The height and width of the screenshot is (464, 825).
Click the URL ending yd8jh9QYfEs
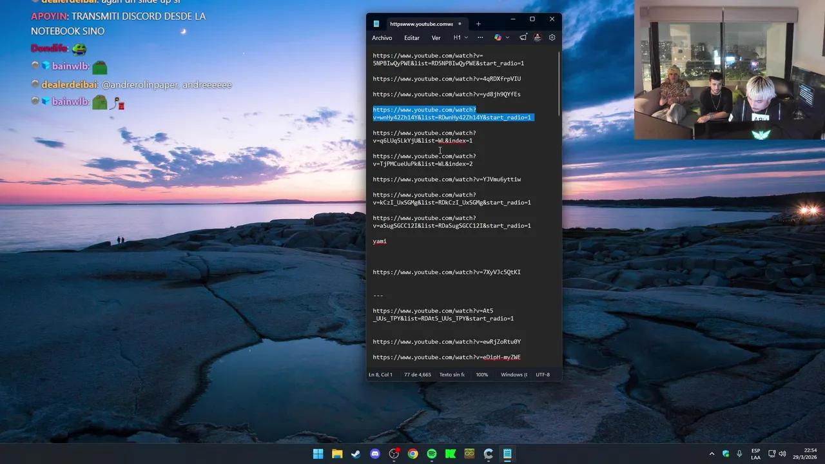[x=447, y=94]
